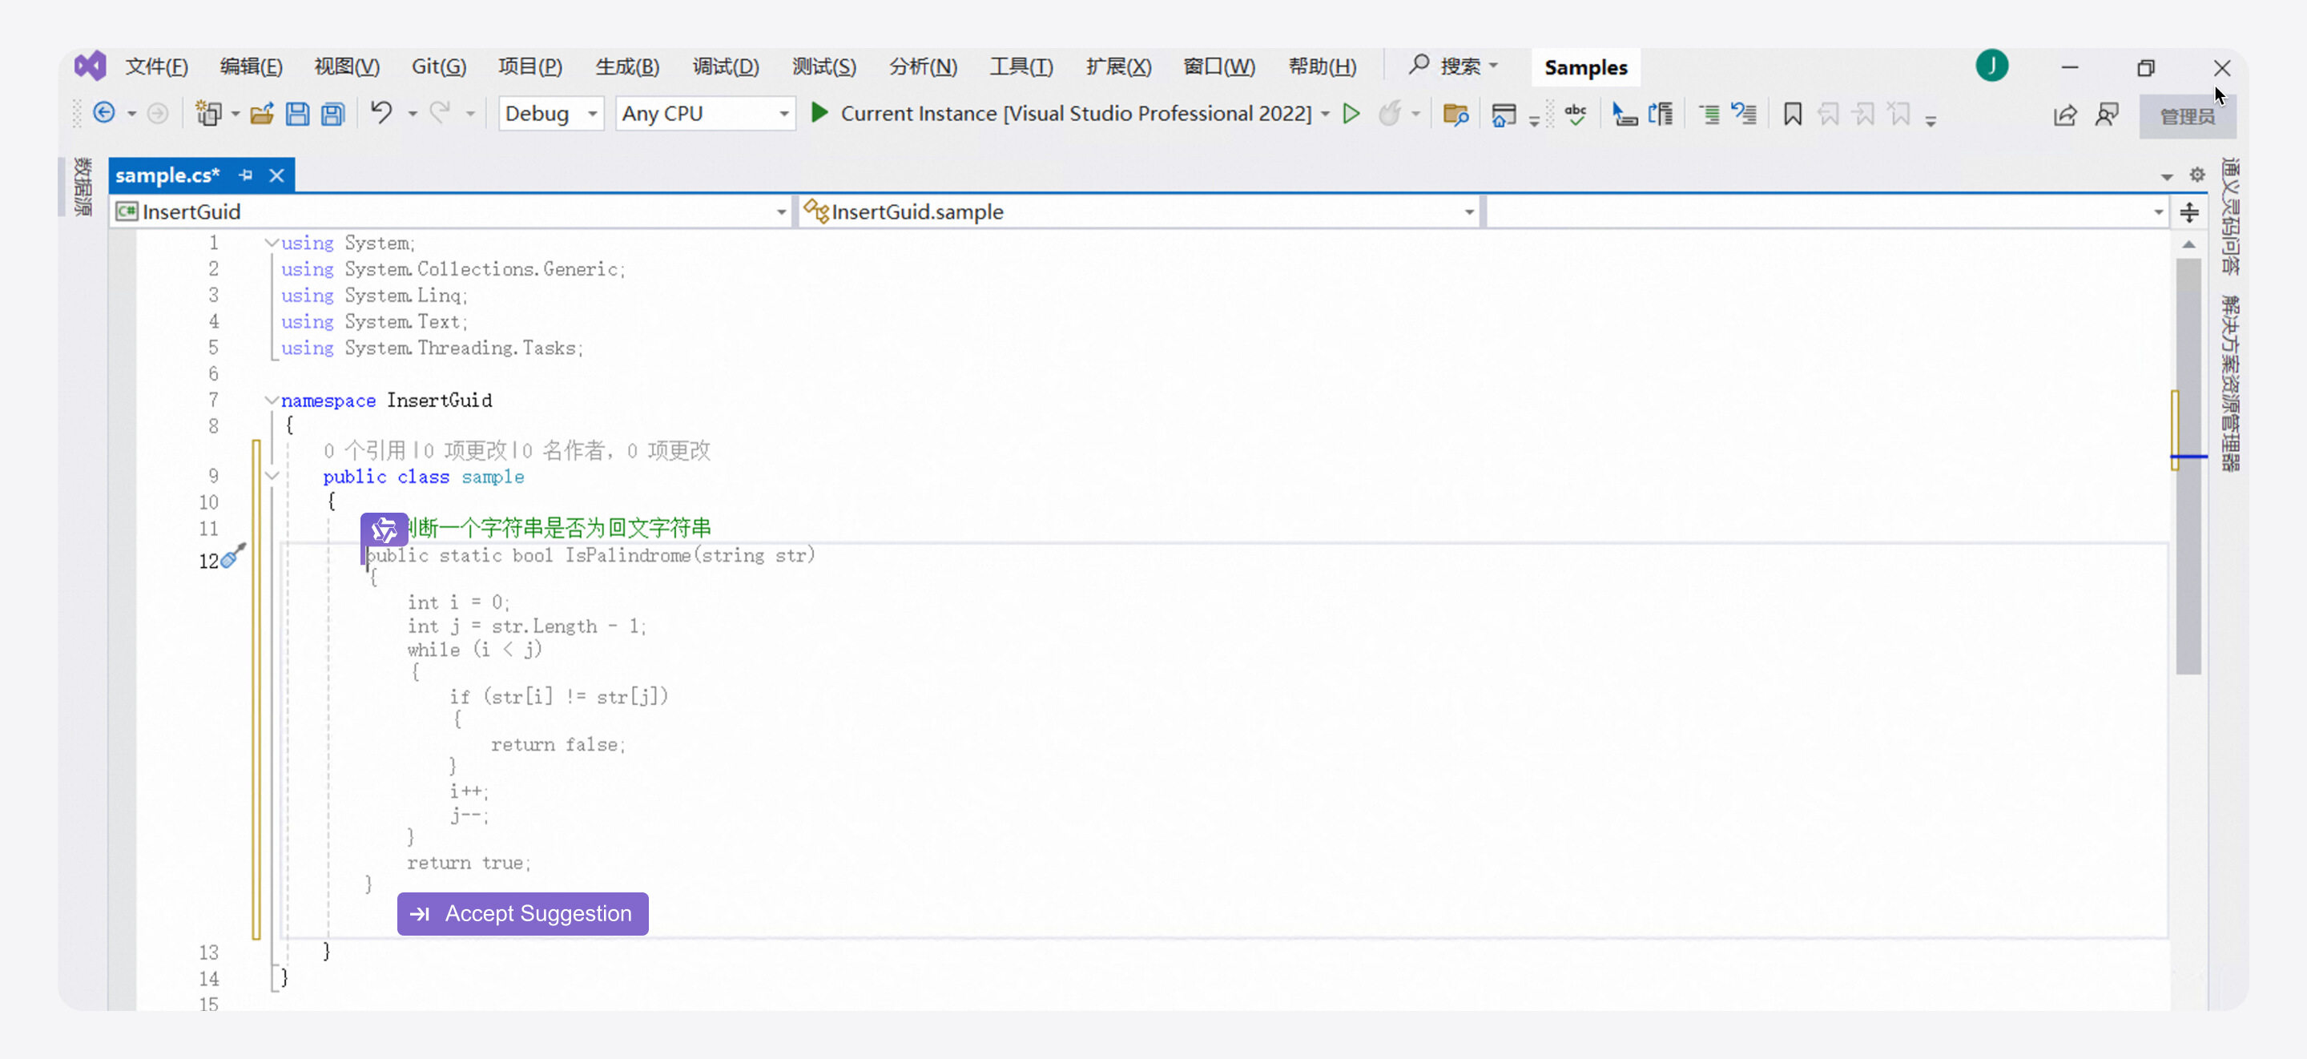Viewport: 2307px width, 1059px height.
Task: Open the 调试(D) menu
Action: (x=724, y=67)
